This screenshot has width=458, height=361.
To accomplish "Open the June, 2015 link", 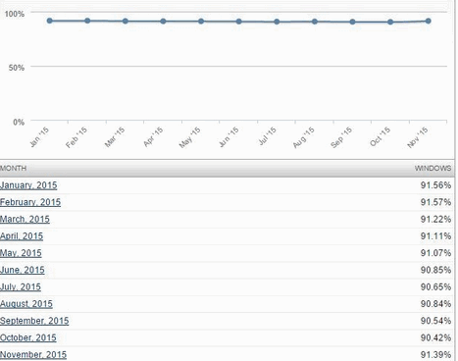I will coord(23,270).
